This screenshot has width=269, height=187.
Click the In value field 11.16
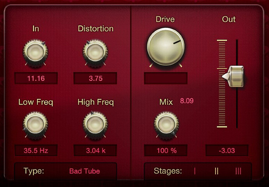pos(36,78)
